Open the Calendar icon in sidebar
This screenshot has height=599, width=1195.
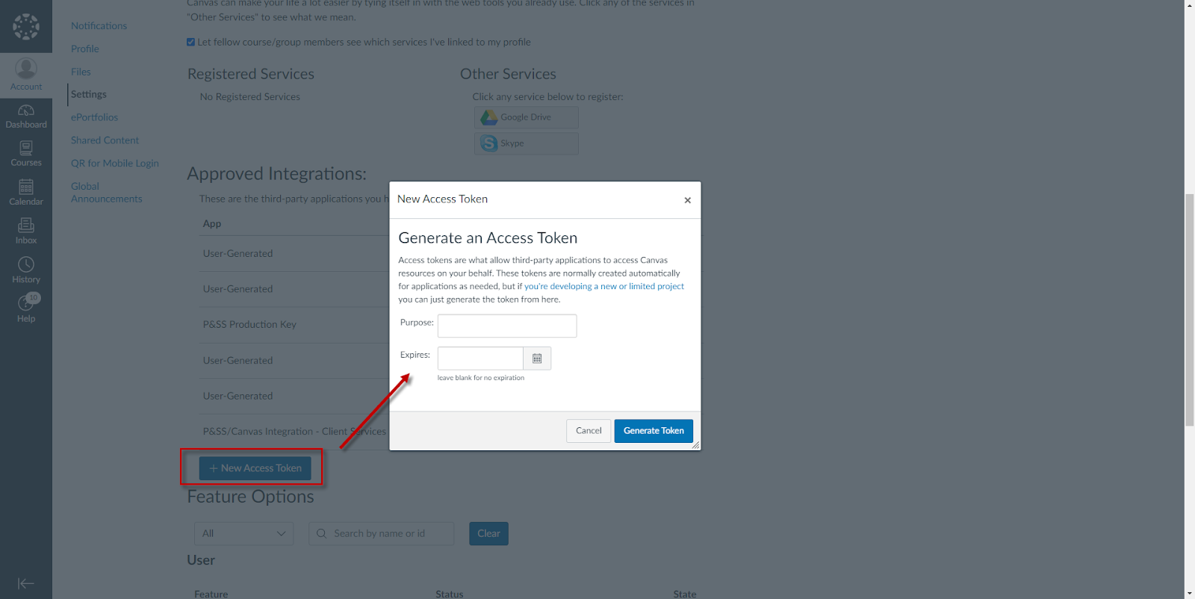click(x=26, y=193)
